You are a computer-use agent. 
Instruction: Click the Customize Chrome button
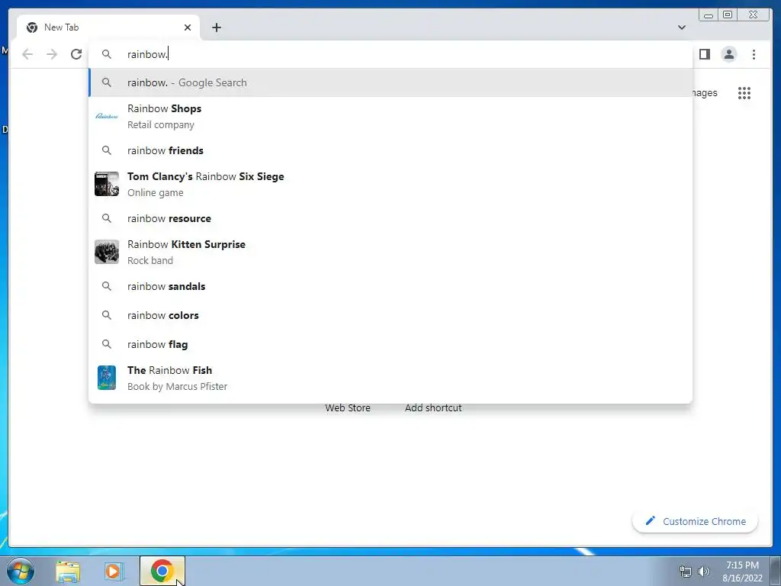point(696,521)
